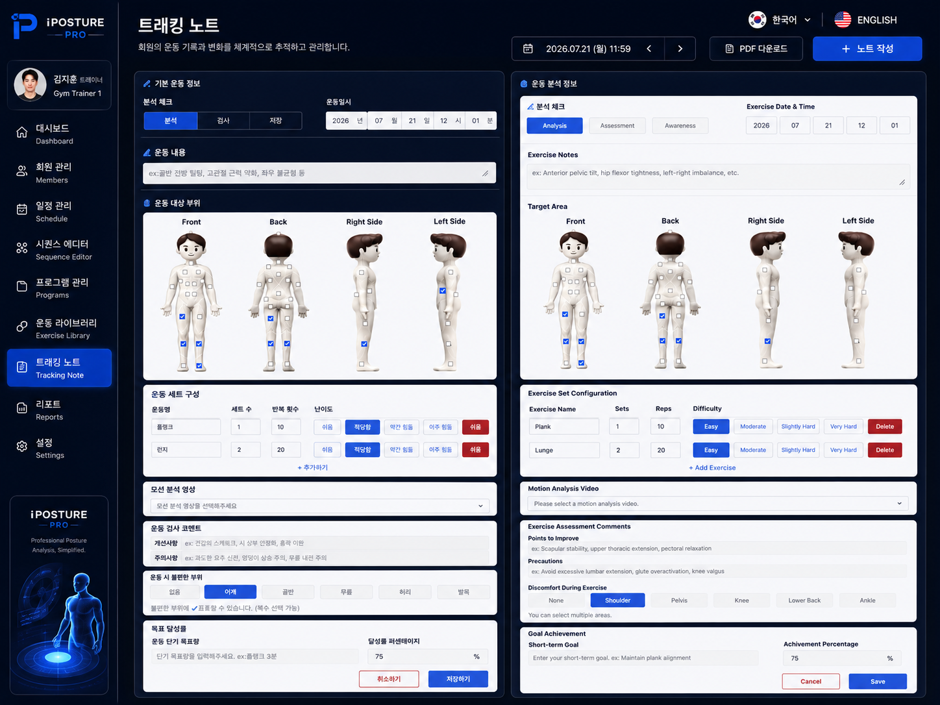Viewport: 940px width, 705px height.
Task: Switch to the Awareness tab
Action: pyautogui.click(x=680, y=126)
